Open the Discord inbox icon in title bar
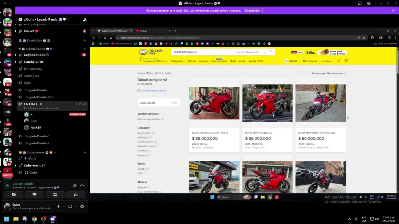The image size is (399, 224). coord(360,3)
